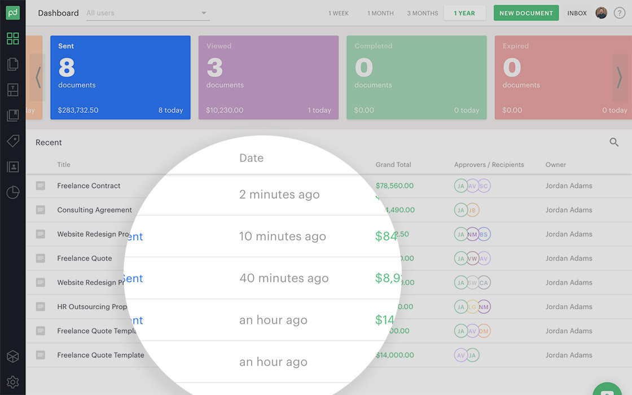Open the Viewed documents card

(x=269, y=77)
